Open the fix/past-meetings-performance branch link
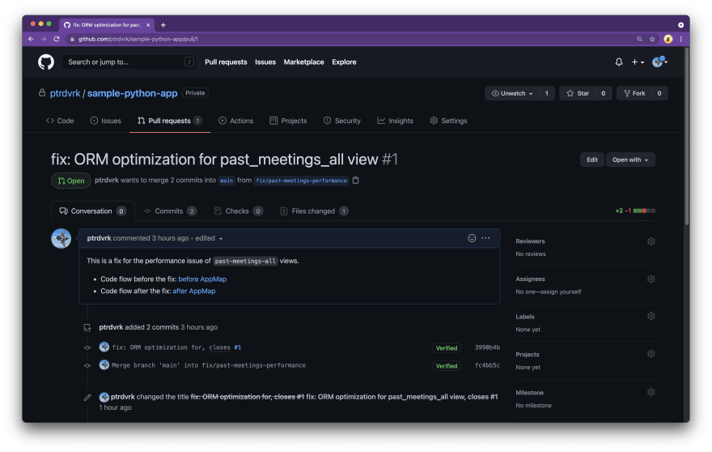Viewport: 712px width, 452px height. point(301,181)
